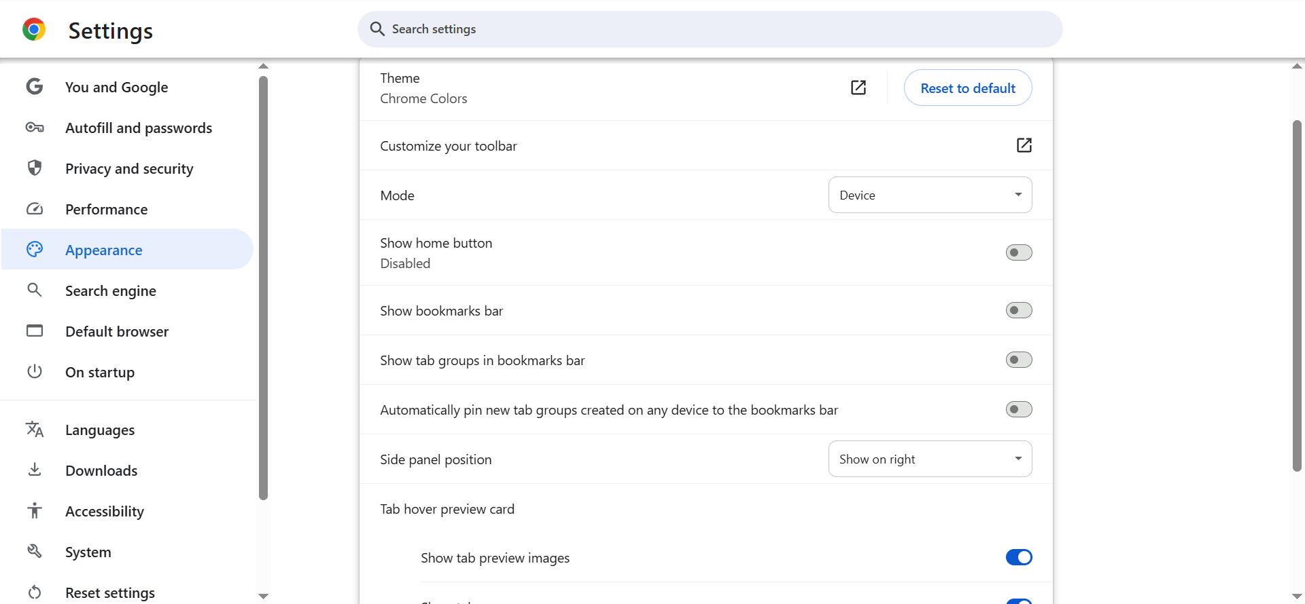This screenshot has height=604, width=1305.
Task: Disable Show tab preview images toggle
Action: [1018, 557]
